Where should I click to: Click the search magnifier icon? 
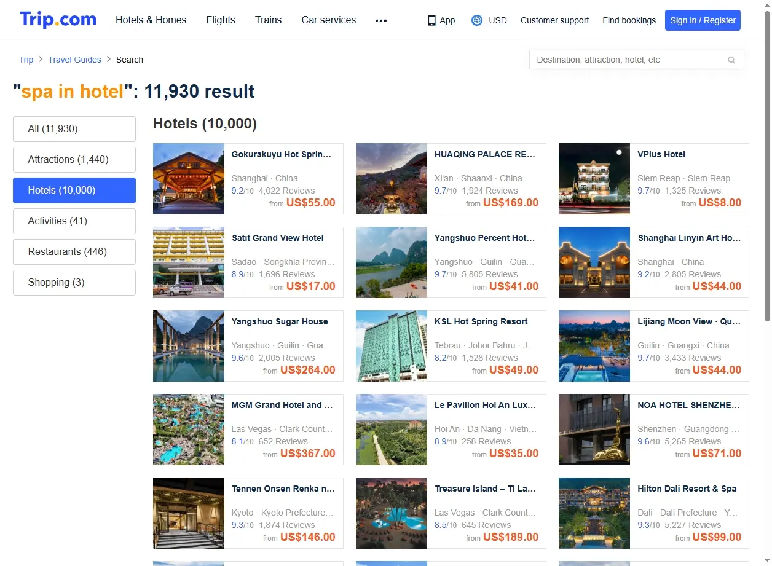731,60
